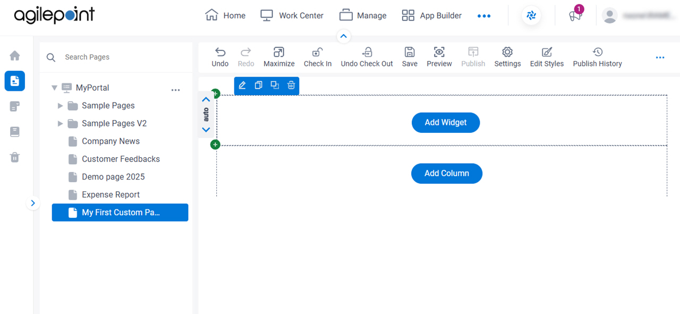Click the Add Widget button
Viewport: 680px width, 314px height.
pos(446,122)
